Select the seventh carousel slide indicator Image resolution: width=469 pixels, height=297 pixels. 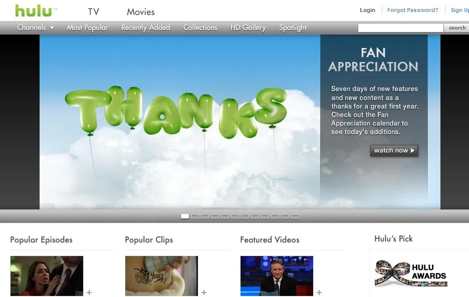coord(245,216)
